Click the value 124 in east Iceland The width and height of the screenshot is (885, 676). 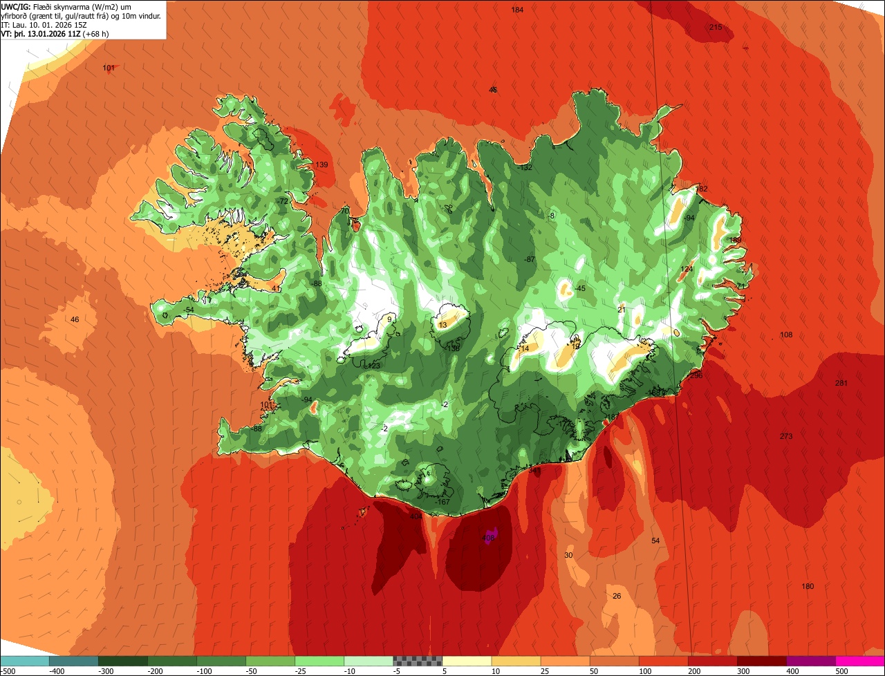point(687,269)
